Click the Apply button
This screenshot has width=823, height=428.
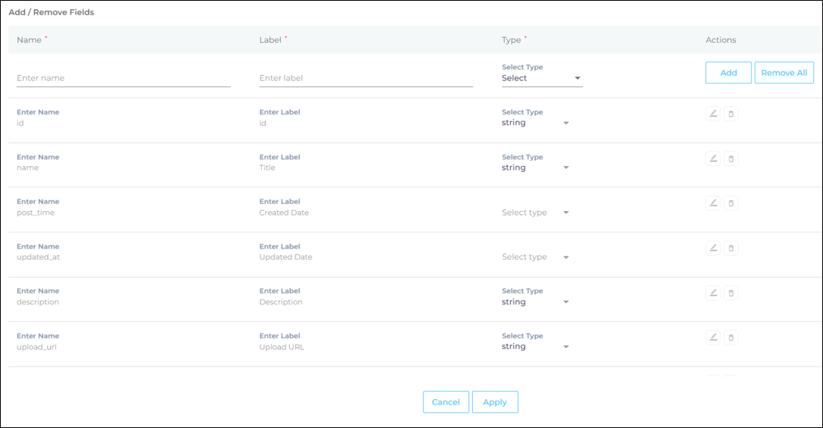495,402
